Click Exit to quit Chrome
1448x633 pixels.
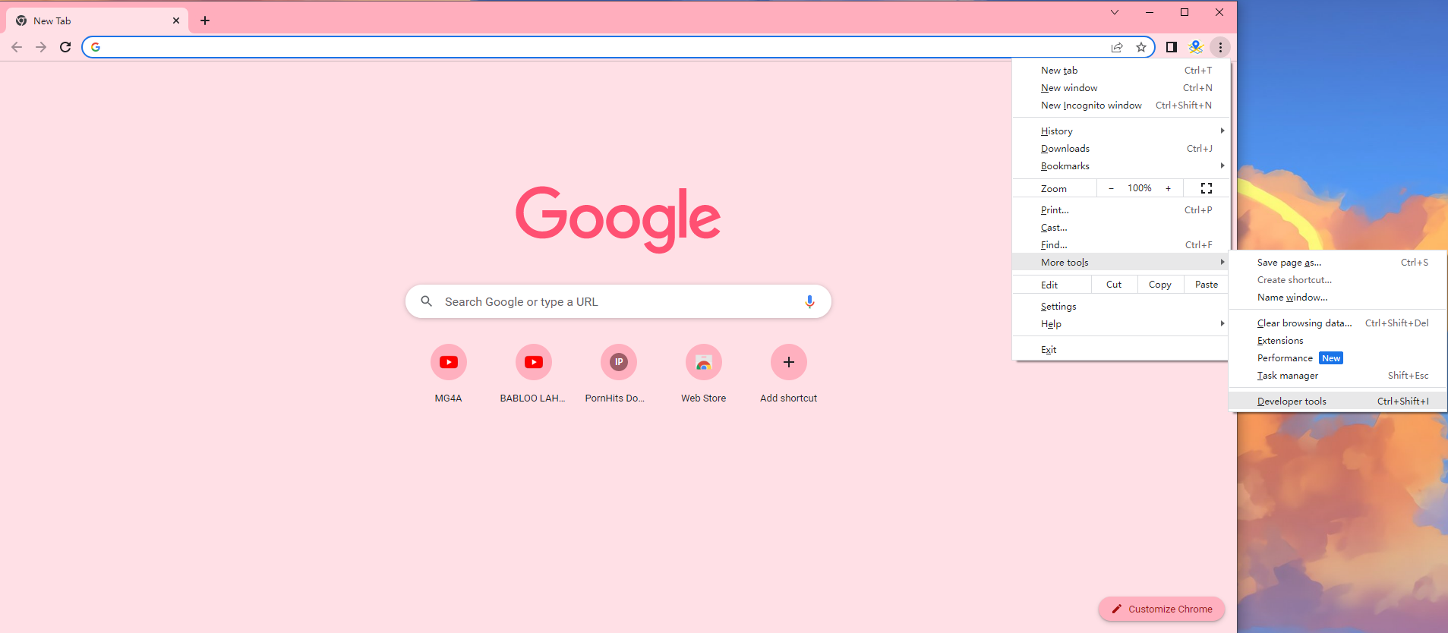(x=1121, y=350)
